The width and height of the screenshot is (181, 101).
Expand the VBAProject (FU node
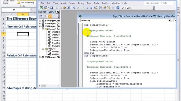[40, 24]
